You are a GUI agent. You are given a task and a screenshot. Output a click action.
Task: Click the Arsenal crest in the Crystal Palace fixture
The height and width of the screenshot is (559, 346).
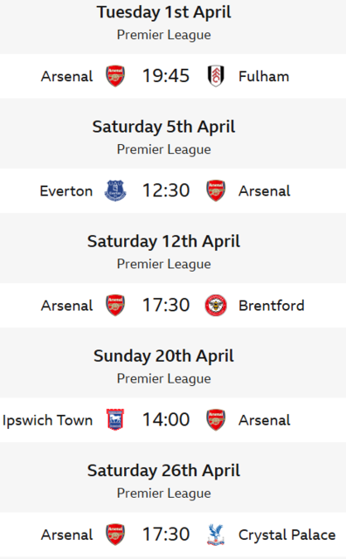tap(115, 535)
